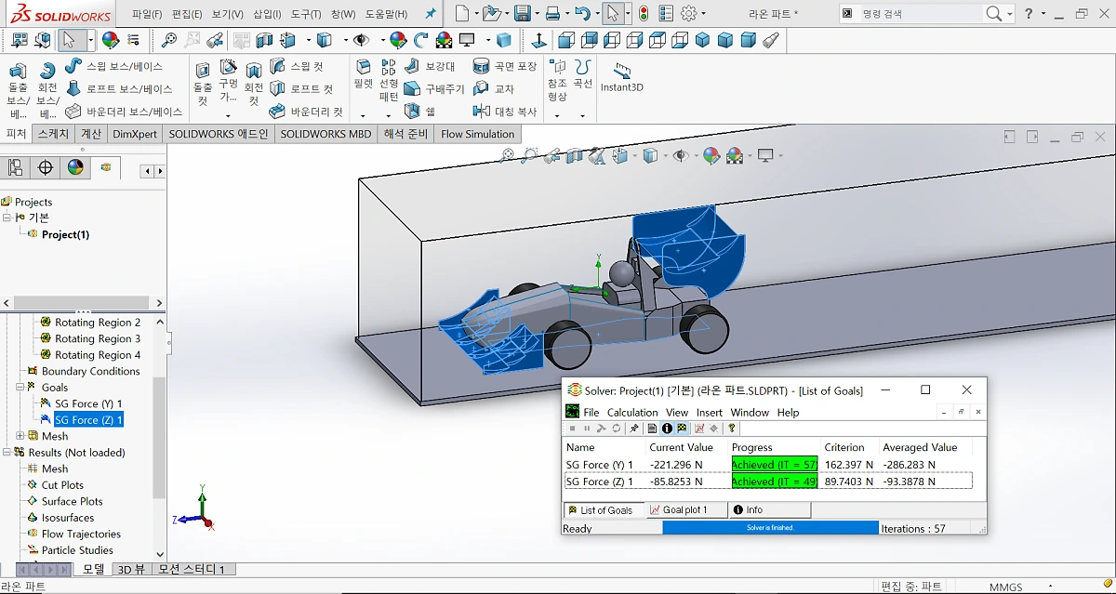Collapse the Results (Not loaded) node
Viewport: 1116px width, 594px height.
tap(7, 452)
